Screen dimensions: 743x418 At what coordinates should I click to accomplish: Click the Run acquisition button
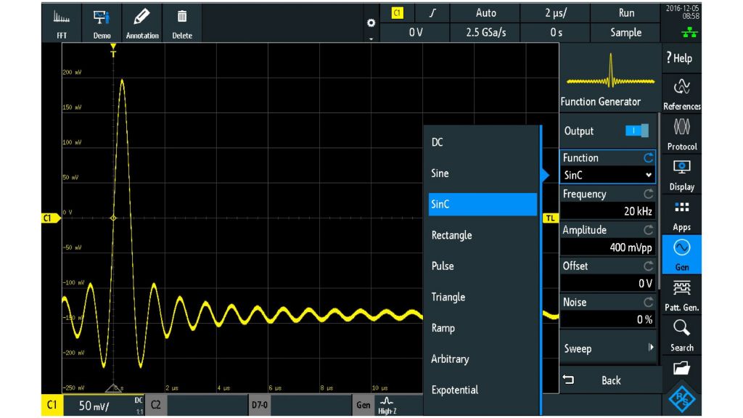pyautogui.click(x=625, y=13)
